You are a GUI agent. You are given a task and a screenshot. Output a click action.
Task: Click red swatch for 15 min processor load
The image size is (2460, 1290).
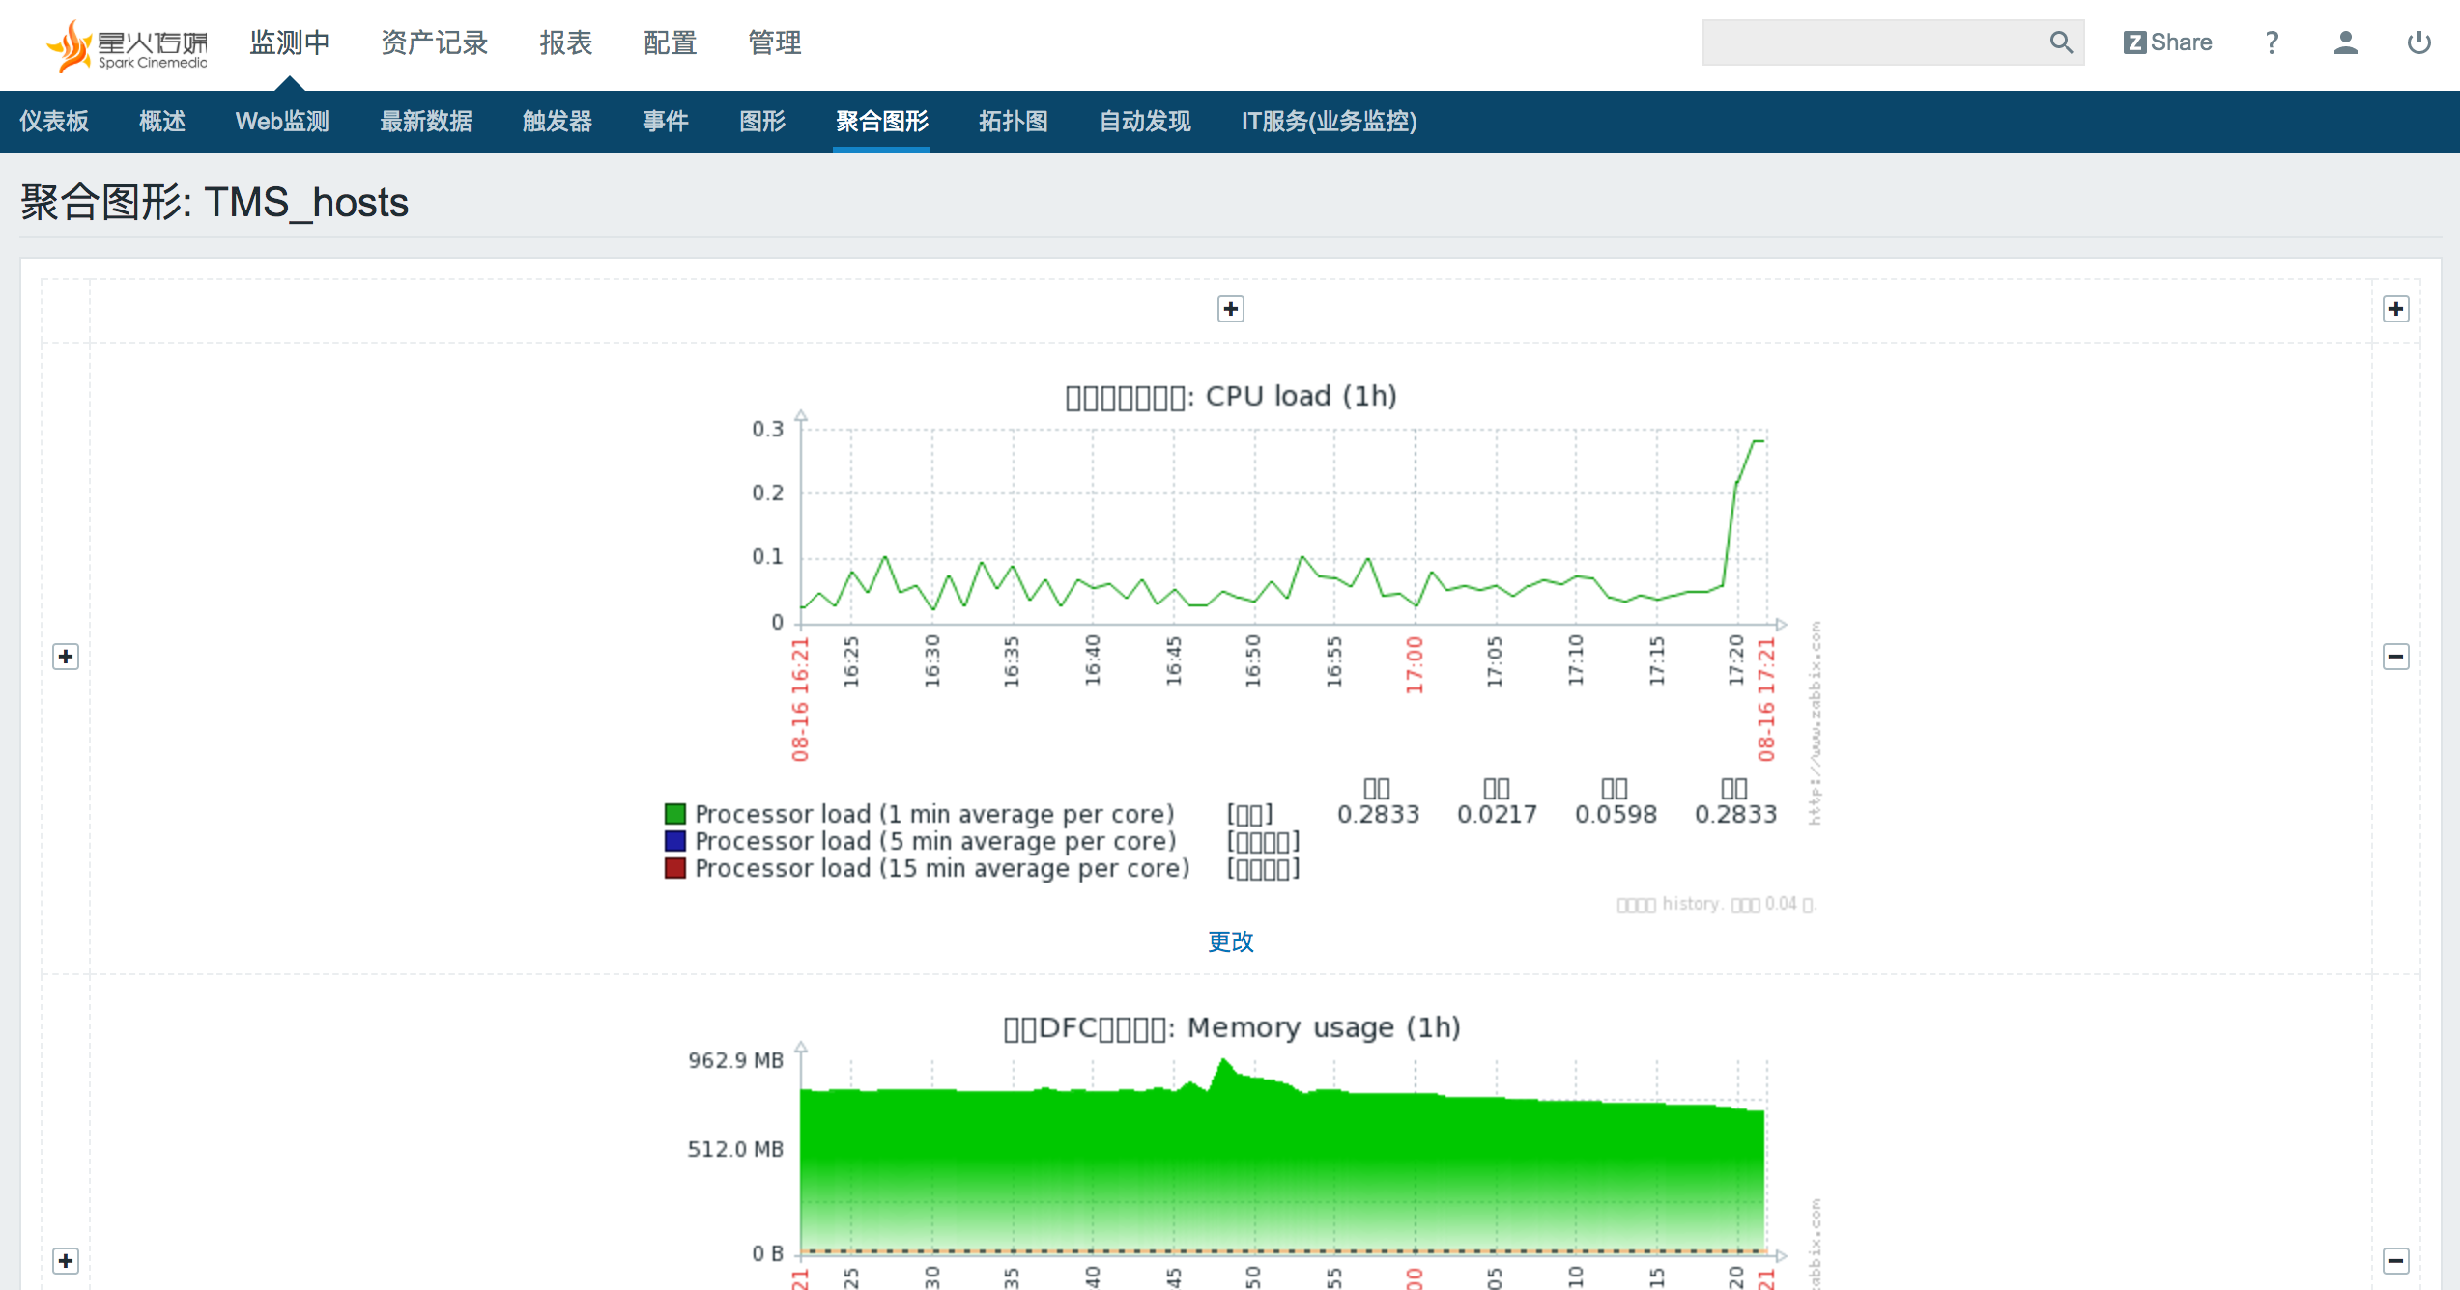(x=674, y=868)
